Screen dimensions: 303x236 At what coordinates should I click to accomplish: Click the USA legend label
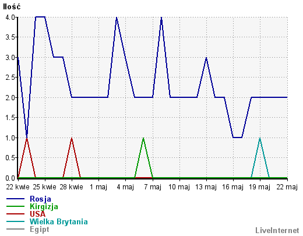[x=37, y=214]
